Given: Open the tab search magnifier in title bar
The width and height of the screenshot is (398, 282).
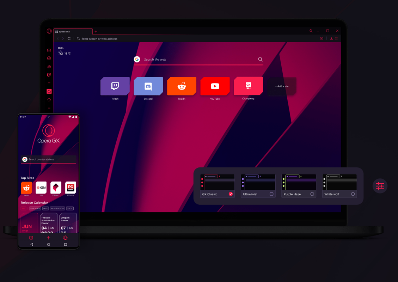Looking at the screenshot, I should (311, 31).
